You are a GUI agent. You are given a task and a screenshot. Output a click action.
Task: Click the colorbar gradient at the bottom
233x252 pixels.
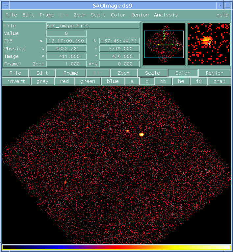pyautogui.click(x=116, y=247)
